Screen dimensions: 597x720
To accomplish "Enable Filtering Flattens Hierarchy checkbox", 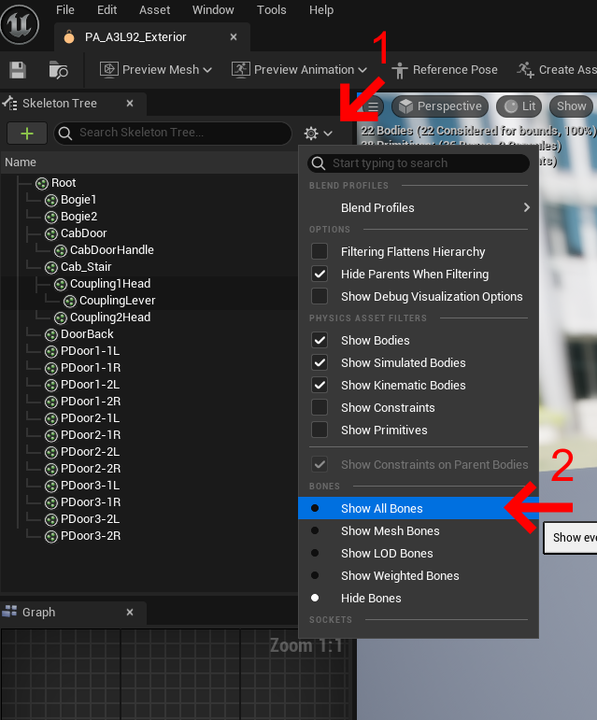I will pyautogui.click(x=320, y=252).
